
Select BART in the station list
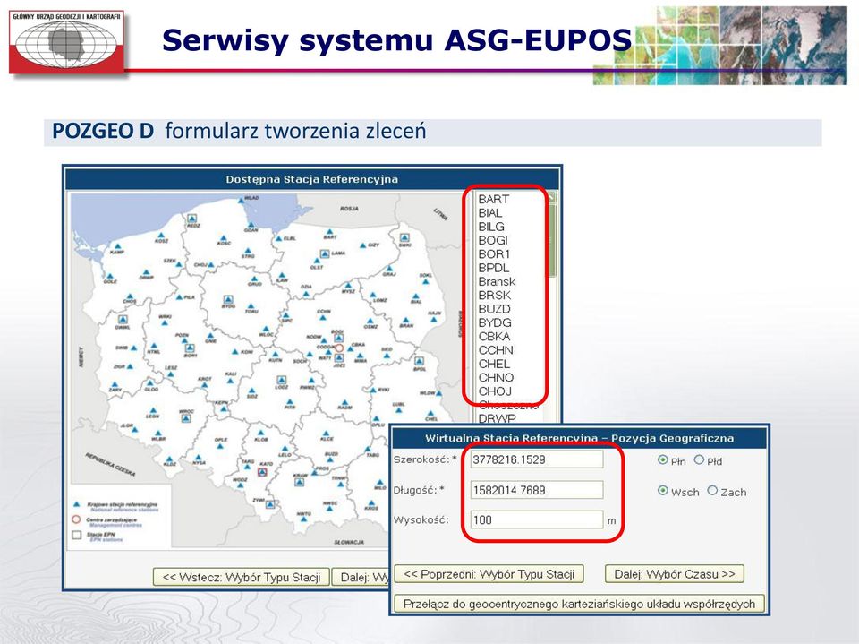(494, 199)
